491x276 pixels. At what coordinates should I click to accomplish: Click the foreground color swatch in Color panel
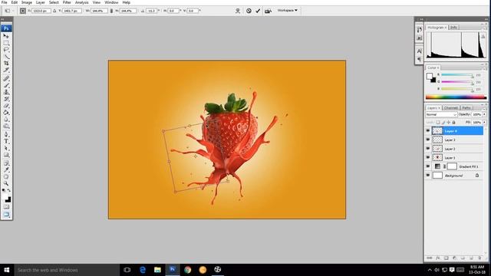(x=430, y=76)
